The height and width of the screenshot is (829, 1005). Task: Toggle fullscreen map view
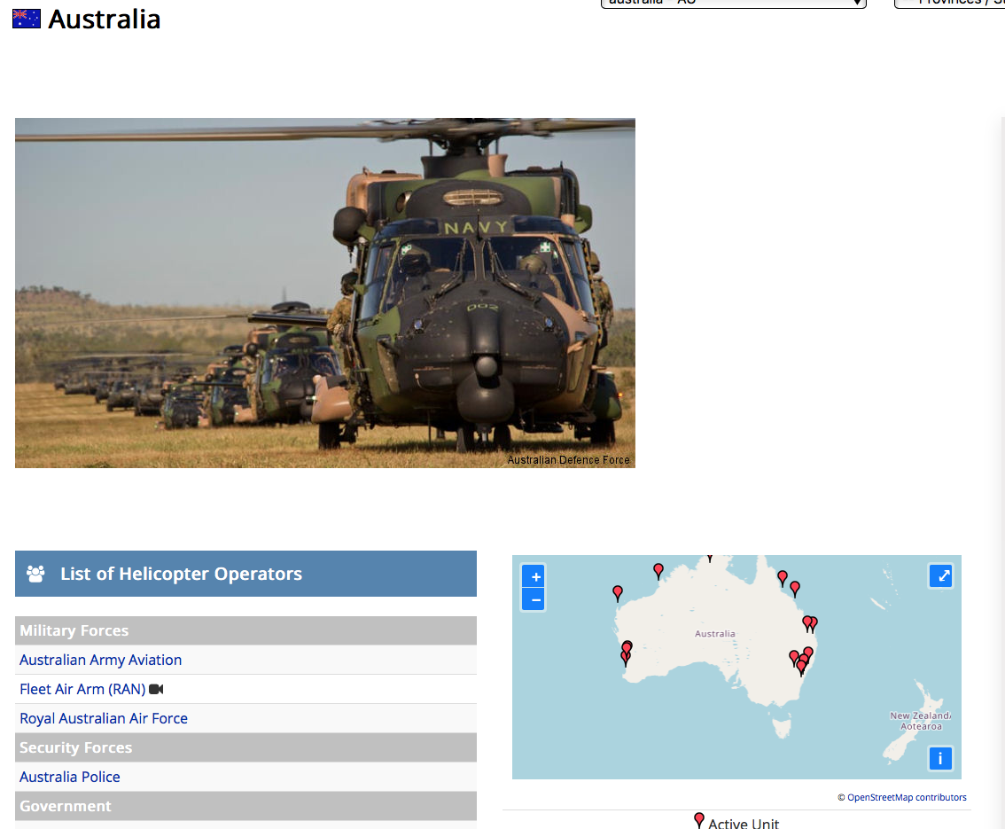point(940,576)
